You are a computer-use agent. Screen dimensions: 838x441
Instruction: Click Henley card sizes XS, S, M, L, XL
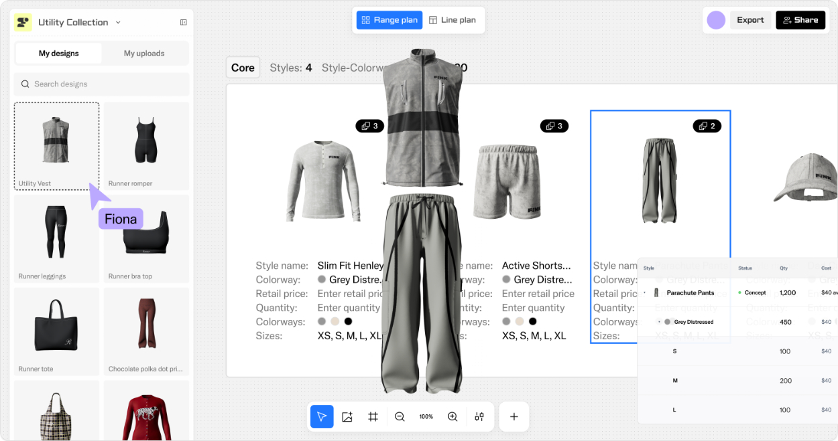coord(349,336)
